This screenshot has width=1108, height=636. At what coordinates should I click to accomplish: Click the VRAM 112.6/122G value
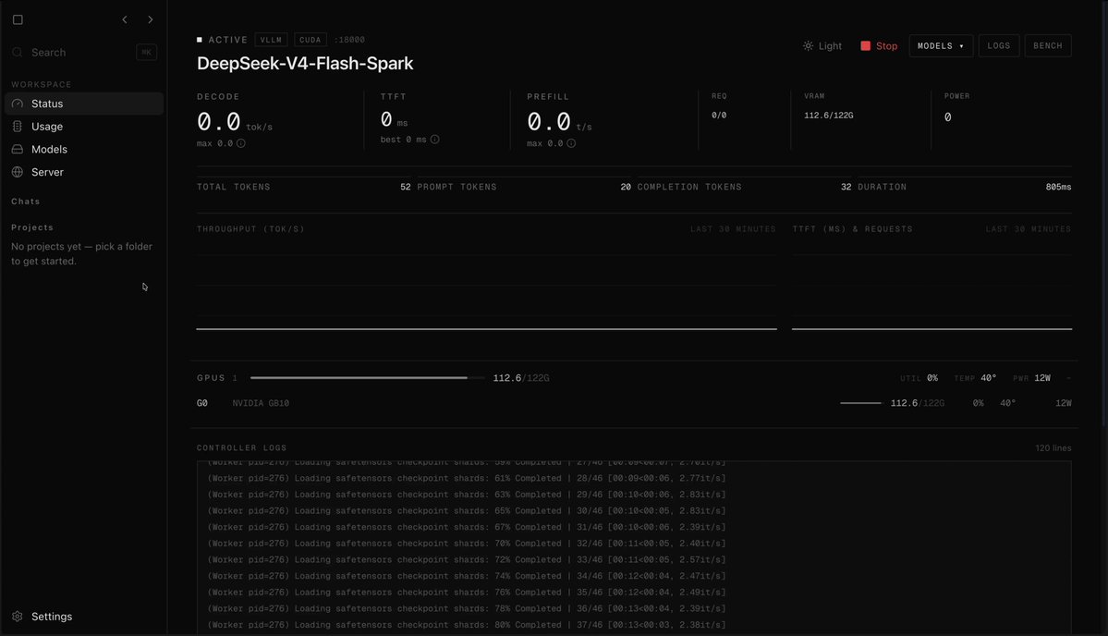click(828, 116)
